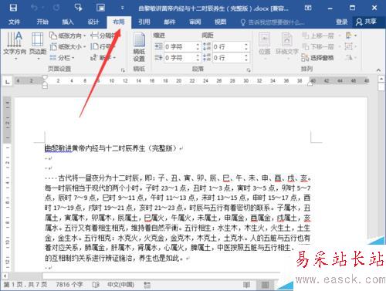Image resolution: width=386 pixels, height=291 pixels.
Task: Switch to Print Layout view icon
Action: point(265,285)
